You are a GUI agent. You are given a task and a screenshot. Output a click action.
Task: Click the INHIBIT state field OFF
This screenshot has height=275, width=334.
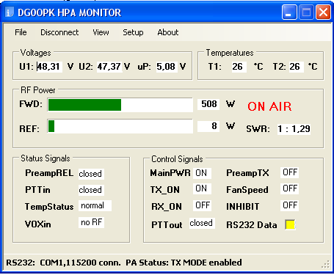click(x=289, y=205)
